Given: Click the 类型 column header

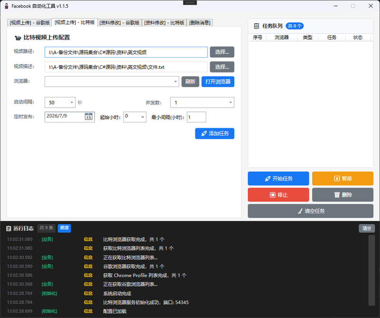Looking at the screenshot, I should click(x=307, y=38).
